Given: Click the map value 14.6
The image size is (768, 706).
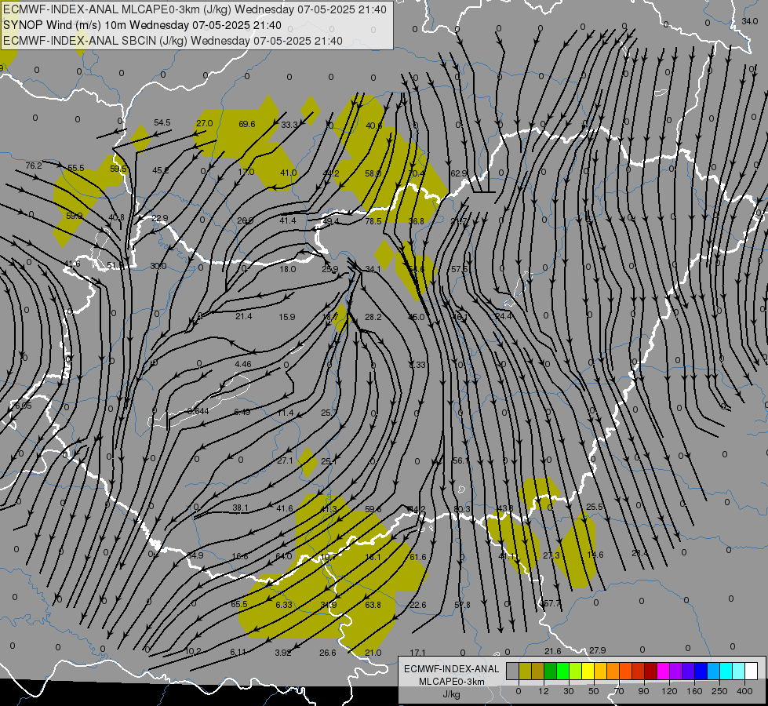Looking at the screenshot, I should pyautogui.click(x=595, y=555).
